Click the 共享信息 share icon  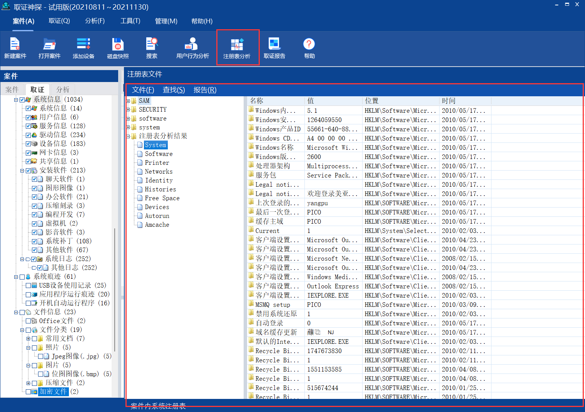coord(34,161)
